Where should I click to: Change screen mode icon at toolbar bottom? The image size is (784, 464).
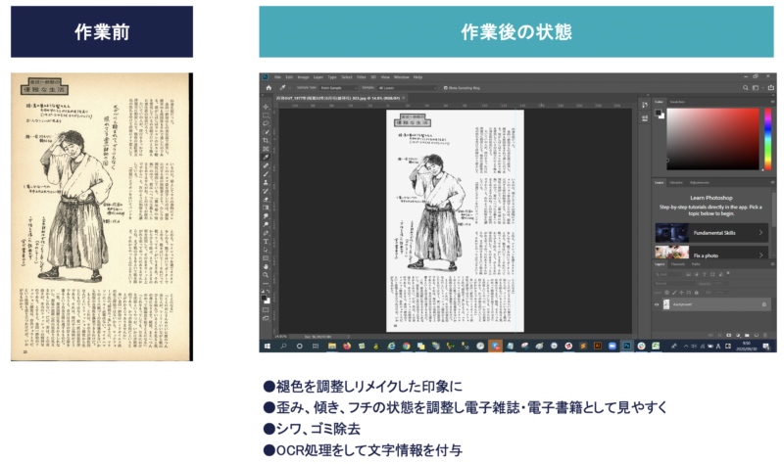pos(266,319)
